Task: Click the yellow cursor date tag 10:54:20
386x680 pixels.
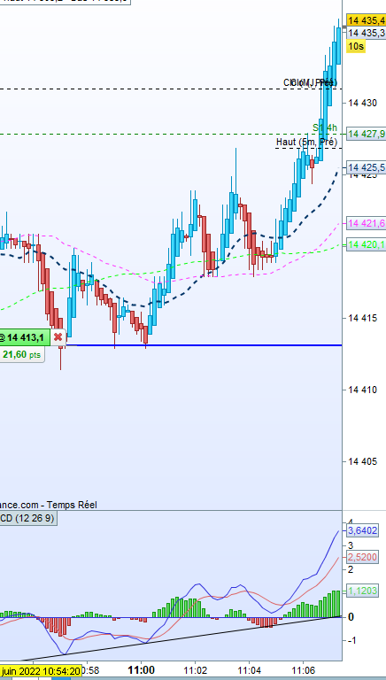Action: (x=41, y=670)
